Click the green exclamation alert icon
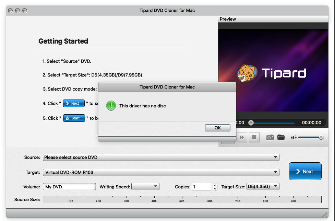Screen dimensions: 335x221 [x=111, y=106]
